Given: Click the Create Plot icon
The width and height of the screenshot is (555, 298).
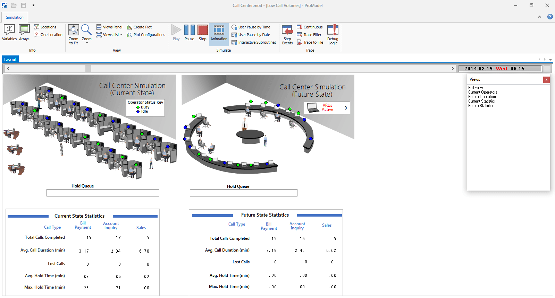Looking at the screenshot, I should [139, 27].
